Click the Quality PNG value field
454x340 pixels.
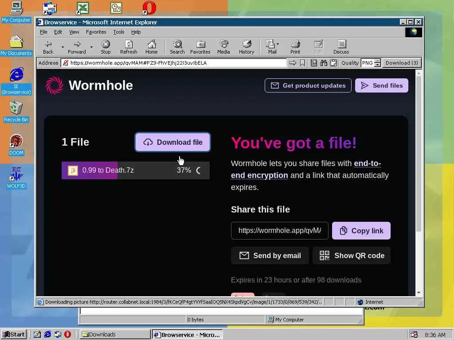[368, 63]
